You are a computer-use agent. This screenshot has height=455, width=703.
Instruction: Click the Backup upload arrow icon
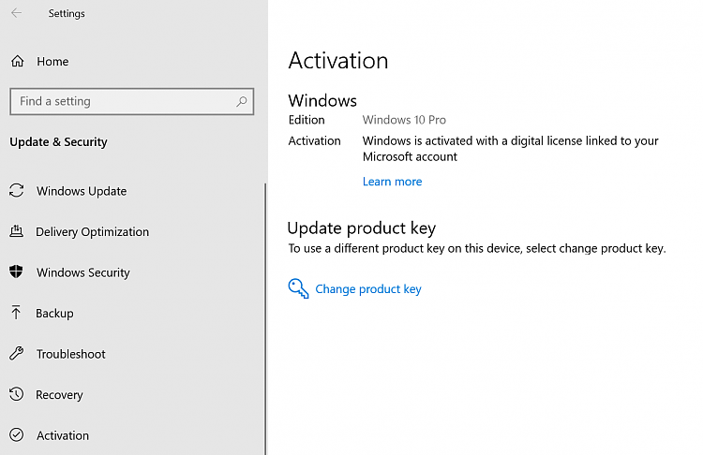[16, 312]
